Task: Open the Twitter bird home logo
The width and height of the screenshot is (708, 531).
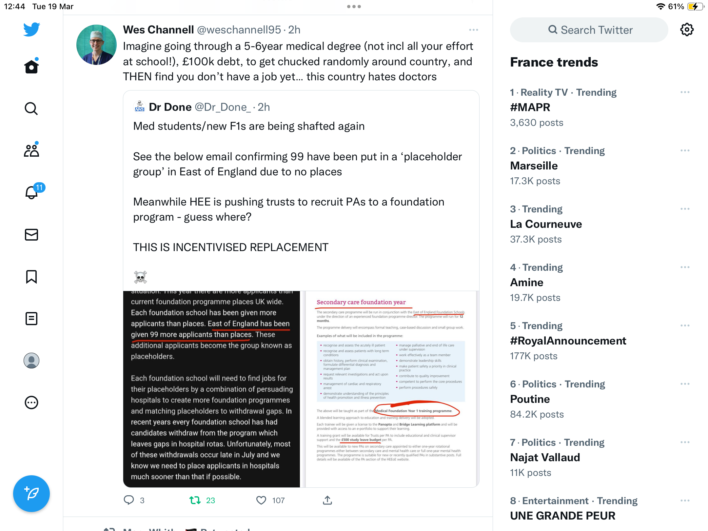Action: (x=31, y=29)
